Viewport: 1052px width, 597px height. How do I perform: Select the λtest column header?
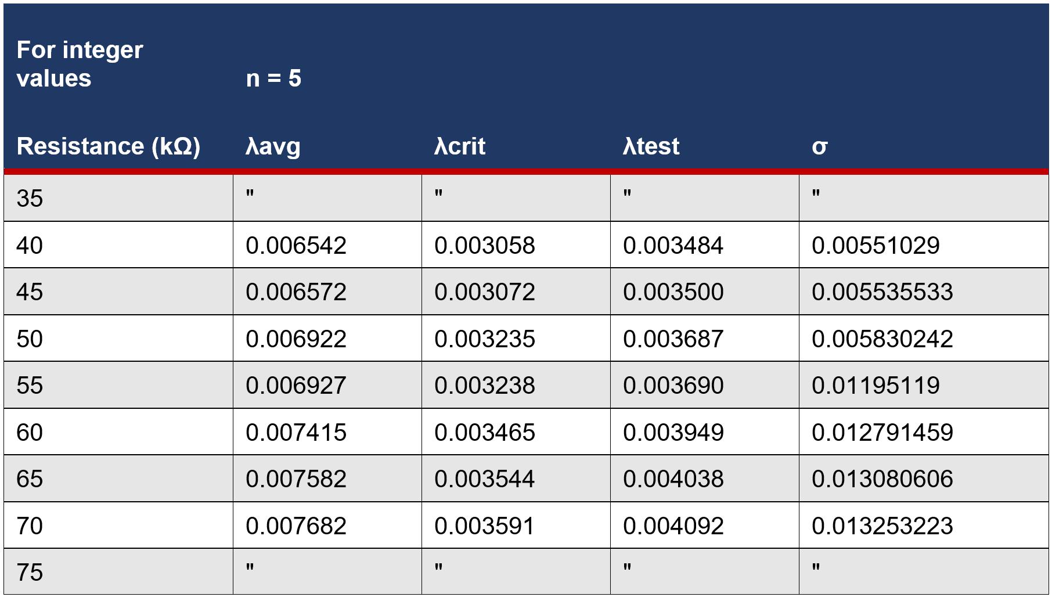pos(651,146)
